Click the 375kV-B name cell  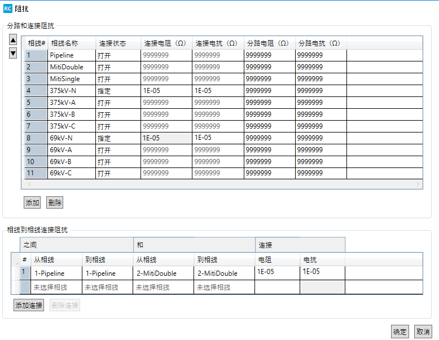tap(72, 114)
